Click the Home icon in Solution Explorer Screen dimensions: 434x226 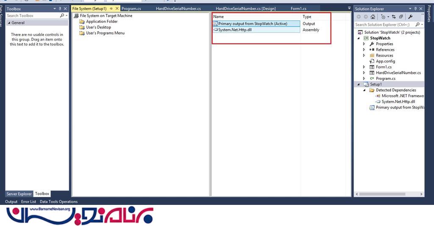pos(373,17)
